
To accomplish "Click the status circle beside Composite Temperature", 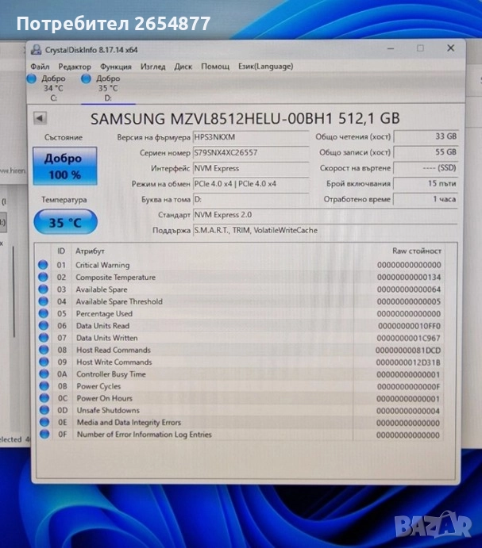I will pyautogui.click(x=43, y=278).
